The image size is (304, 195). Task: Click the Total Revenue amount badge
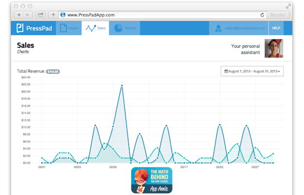coord(53,72)
